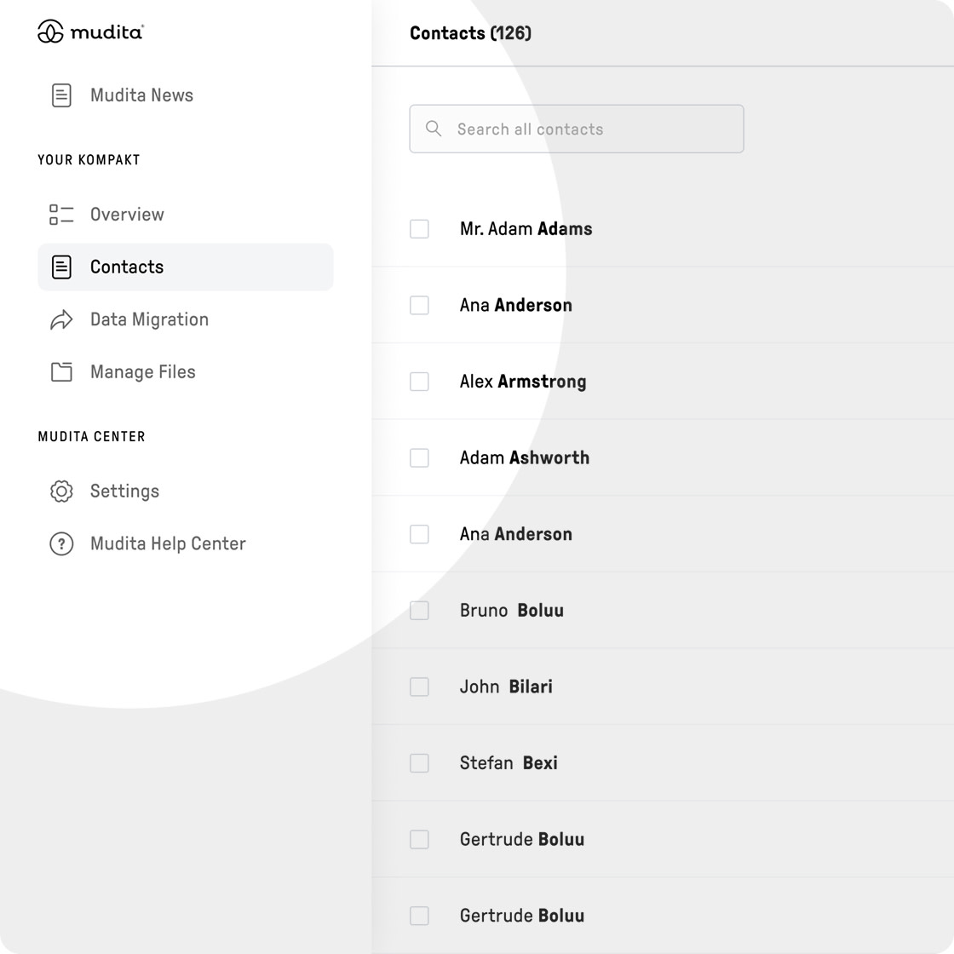This screenshot has height=954, width=954.
Task: Mark Stefan Bexi's checkbox
Action: pyautogui.click(x=419, y=763)
